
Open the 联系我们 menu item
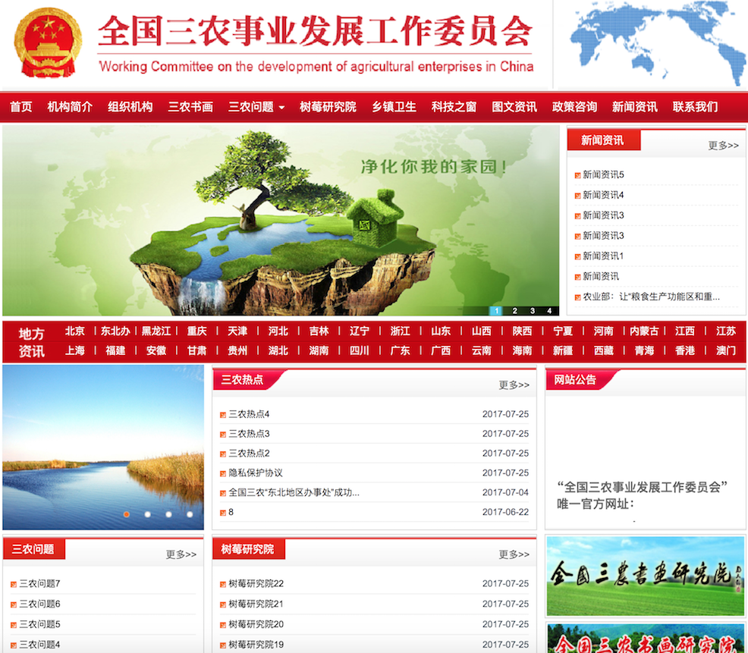[x=695, y=107]
